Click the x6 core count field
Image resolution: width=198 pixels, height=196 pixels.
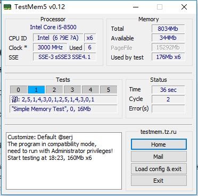coord(90,38)
